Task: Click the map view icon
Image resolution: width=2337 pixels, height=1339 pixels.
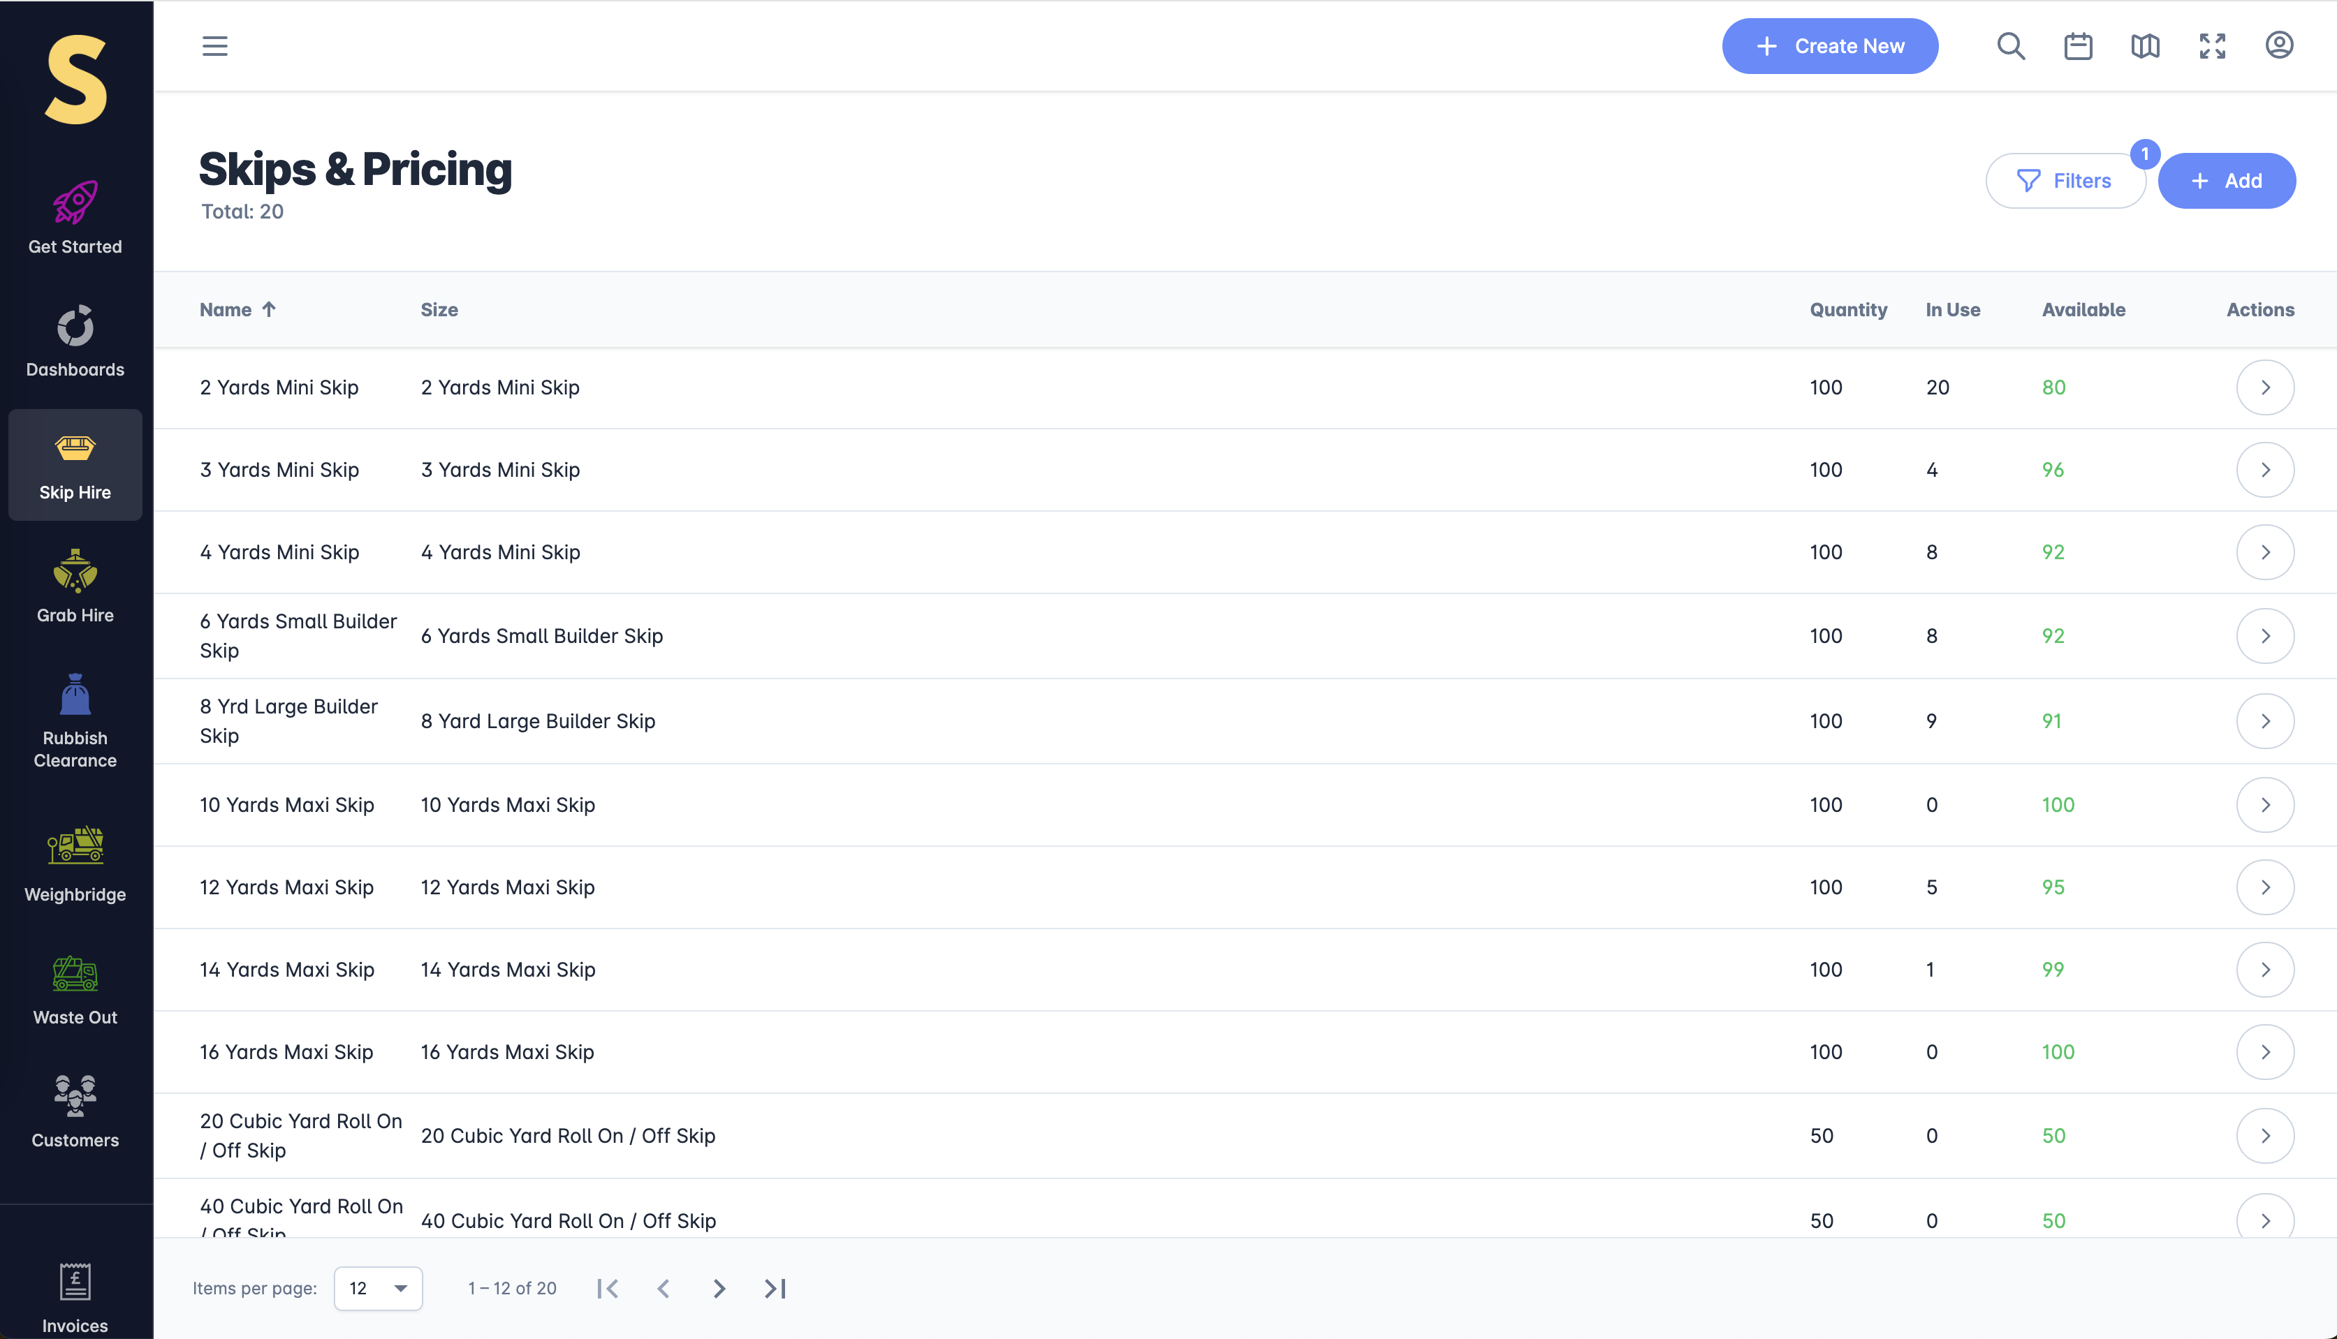Action: pos(2145,46)
